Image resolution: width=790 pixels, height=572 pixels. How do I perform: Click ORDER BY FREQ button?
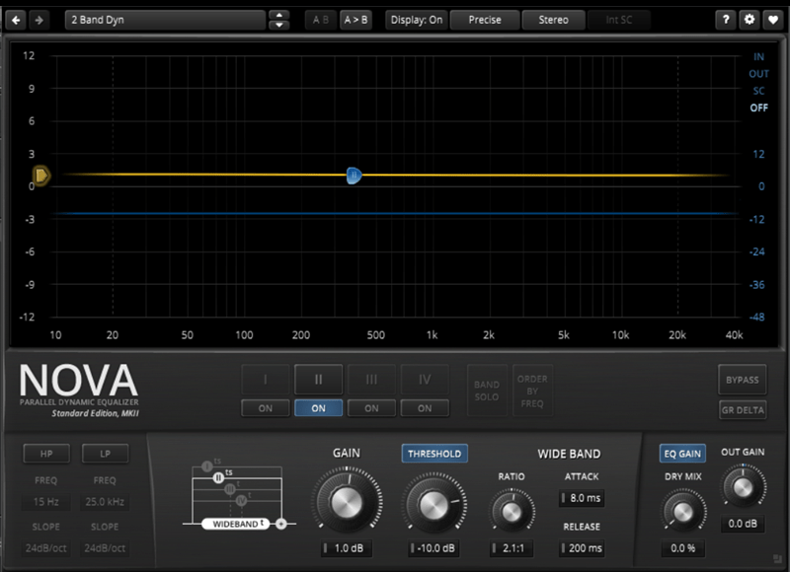click(532, 391)
